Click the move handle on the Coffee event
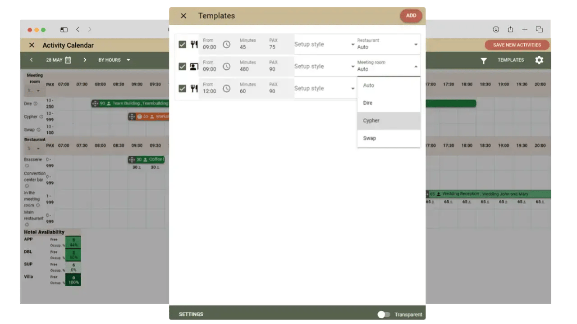The height and width of the screenshot is (324, 577). (x=132, y=159)
